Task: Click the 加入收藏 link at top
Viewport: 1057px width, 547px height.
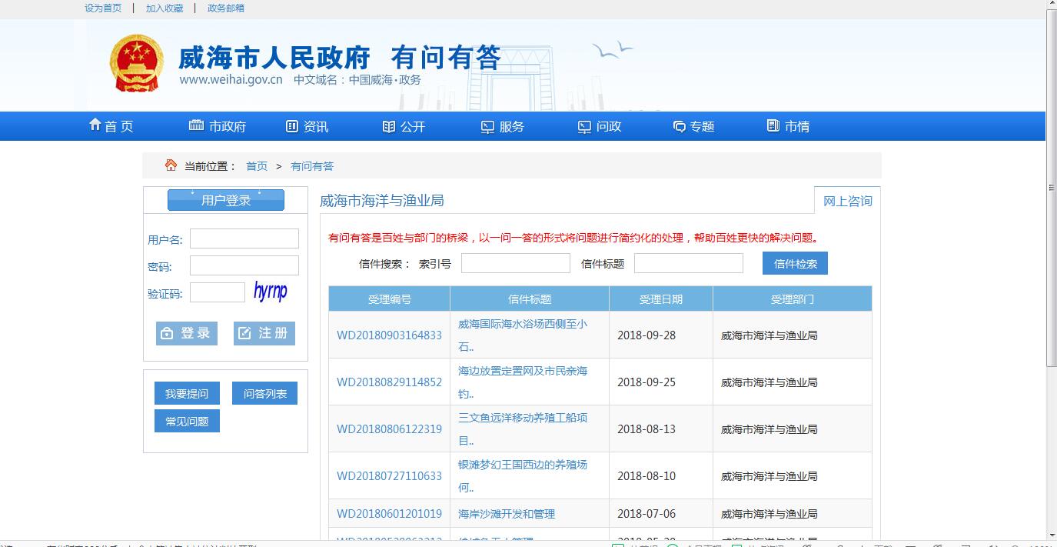Action: (165, 8)
